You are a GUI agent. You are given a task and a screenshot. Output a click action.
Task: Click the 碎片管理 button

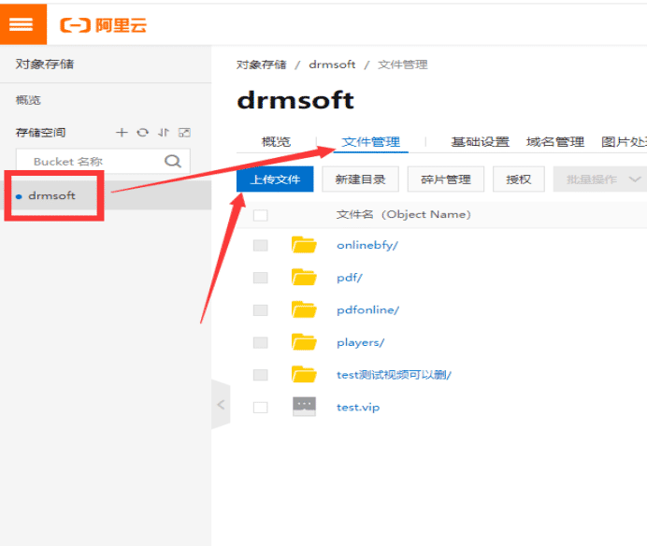446,180
